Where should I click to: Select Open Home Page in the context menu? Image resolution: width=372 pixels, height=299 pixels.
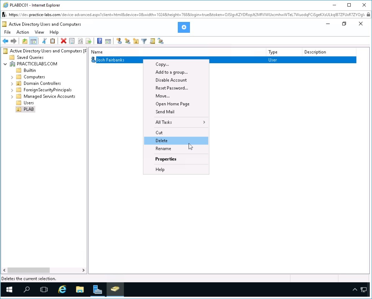pos(176,104)
